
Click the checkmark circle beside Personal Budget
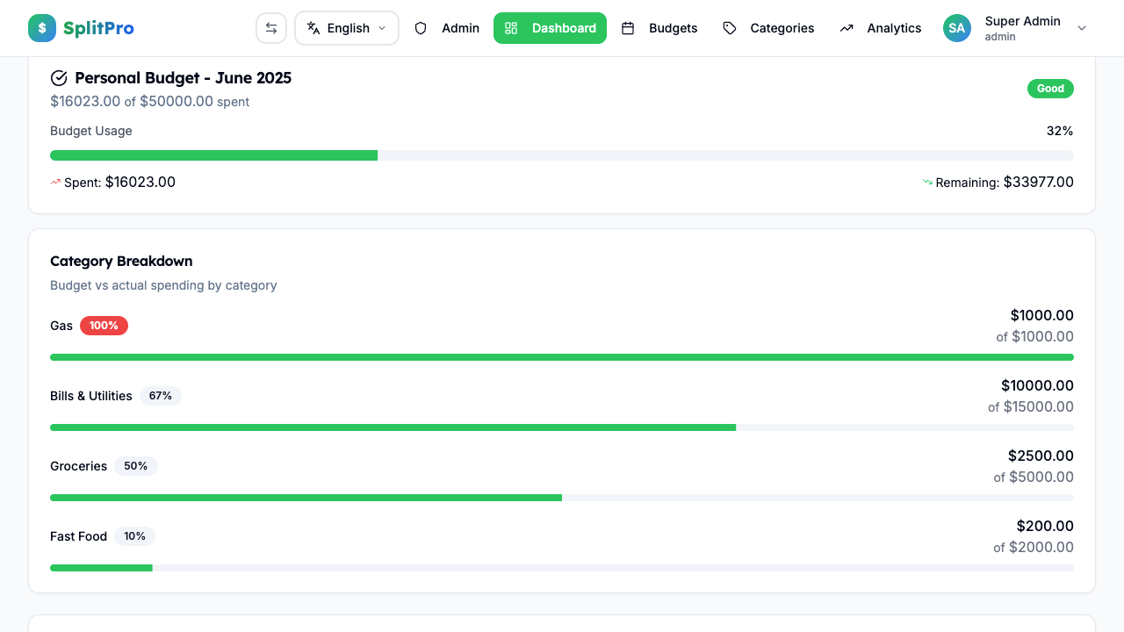click(59, 78)
